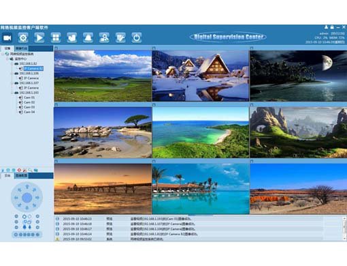The image size is (347, 266).
Task: Select the moonlit night video pane
Action: pyautogui.click(x=298, y=76)
